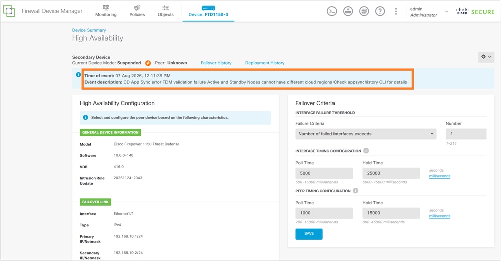This screenshot has width=501, height=261.
Task: Select intrusion rule update 20251124-2043
Action: click(128, 178)
